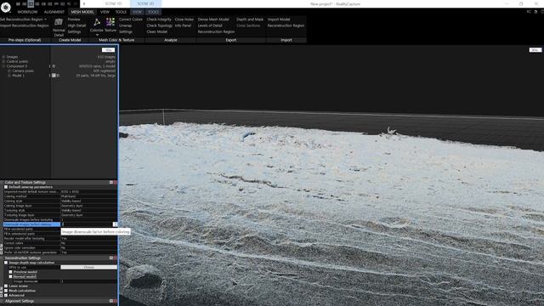Click the Unwrap button

pyautogui.click(x=125, y=25)
